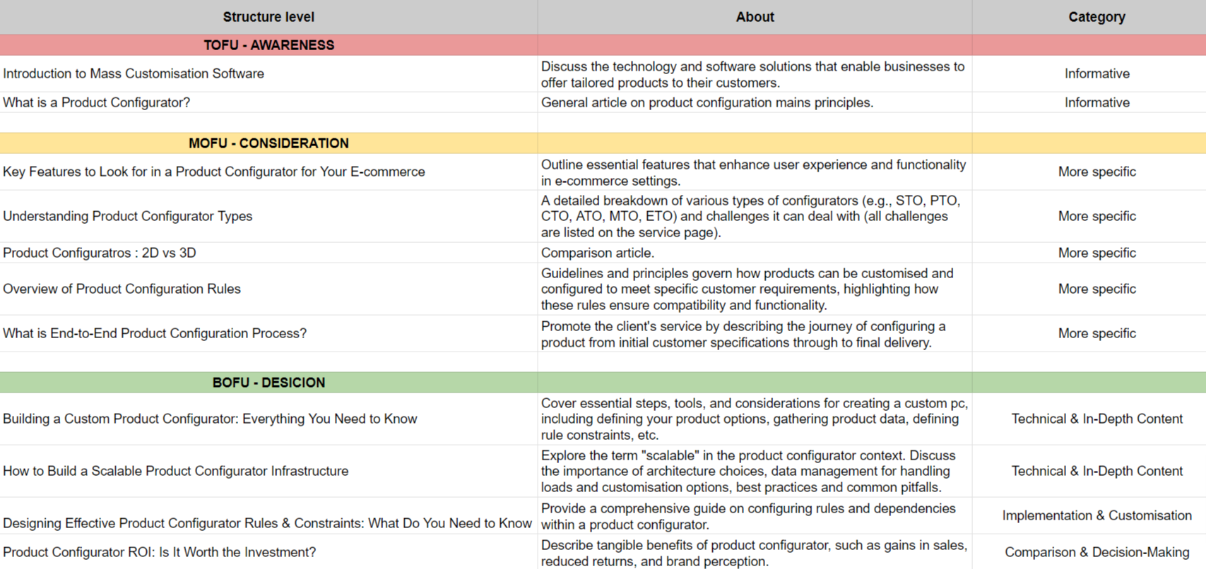This screenshot has width=1206, height=569.
Task: Select 'General article on product configuration' description cell
Action: click(707, 102)
